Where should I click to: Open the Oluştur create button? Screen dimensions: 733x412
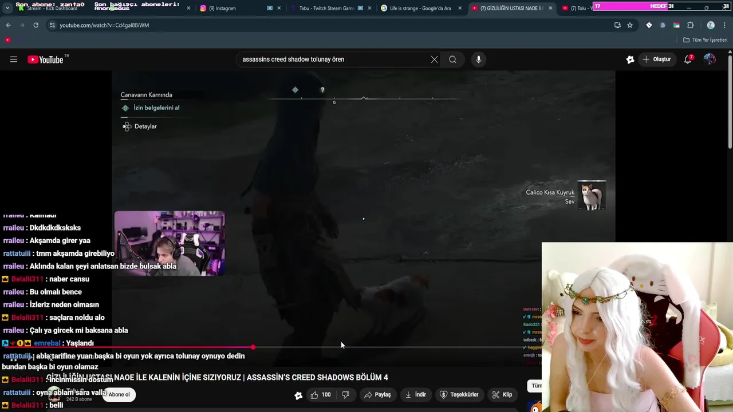657,60
